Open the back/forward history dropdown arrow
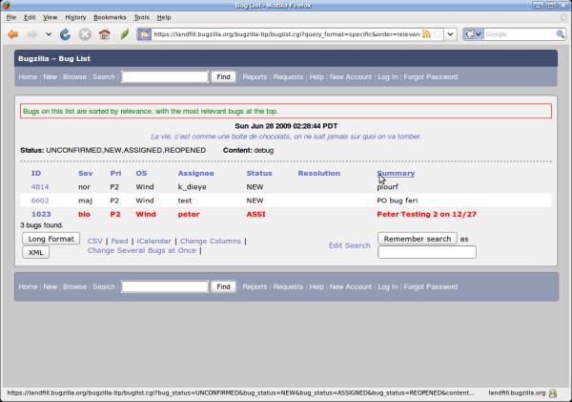Image resolution: width=572 pixels, height=402 pixels. (49, 34)
